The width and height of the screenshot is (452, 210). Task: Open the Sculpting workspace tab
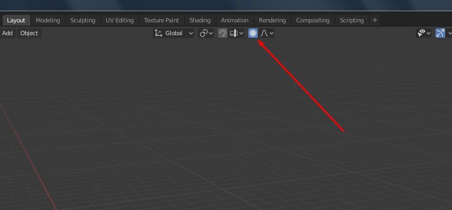tap(83, 20)
